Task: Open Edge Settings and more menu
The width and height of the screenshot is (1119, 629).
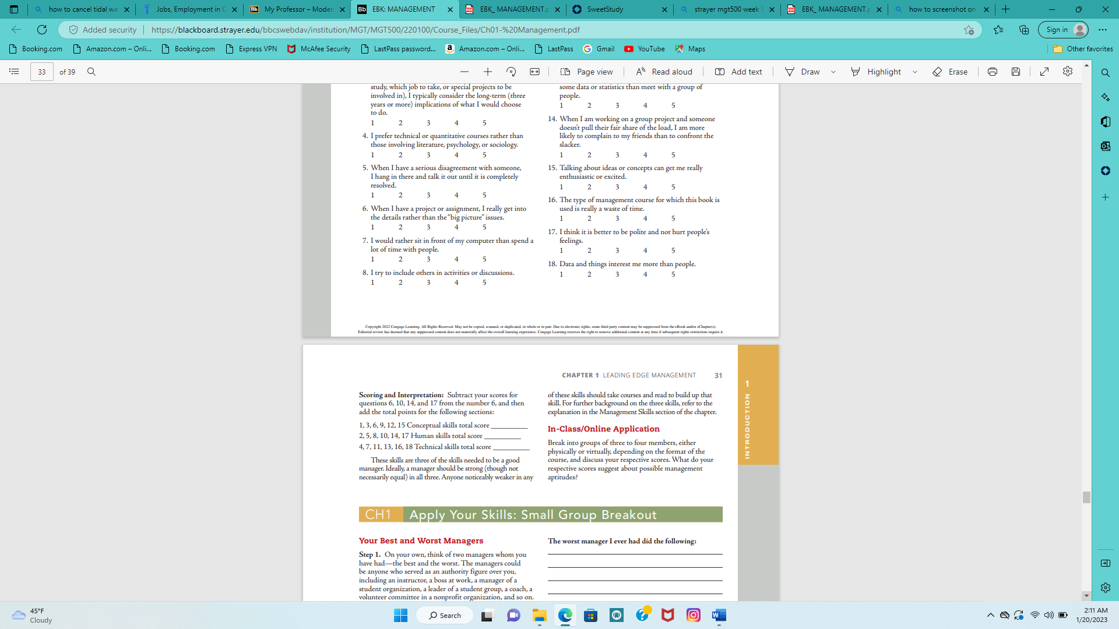Action: click(x=1103, y=30)
